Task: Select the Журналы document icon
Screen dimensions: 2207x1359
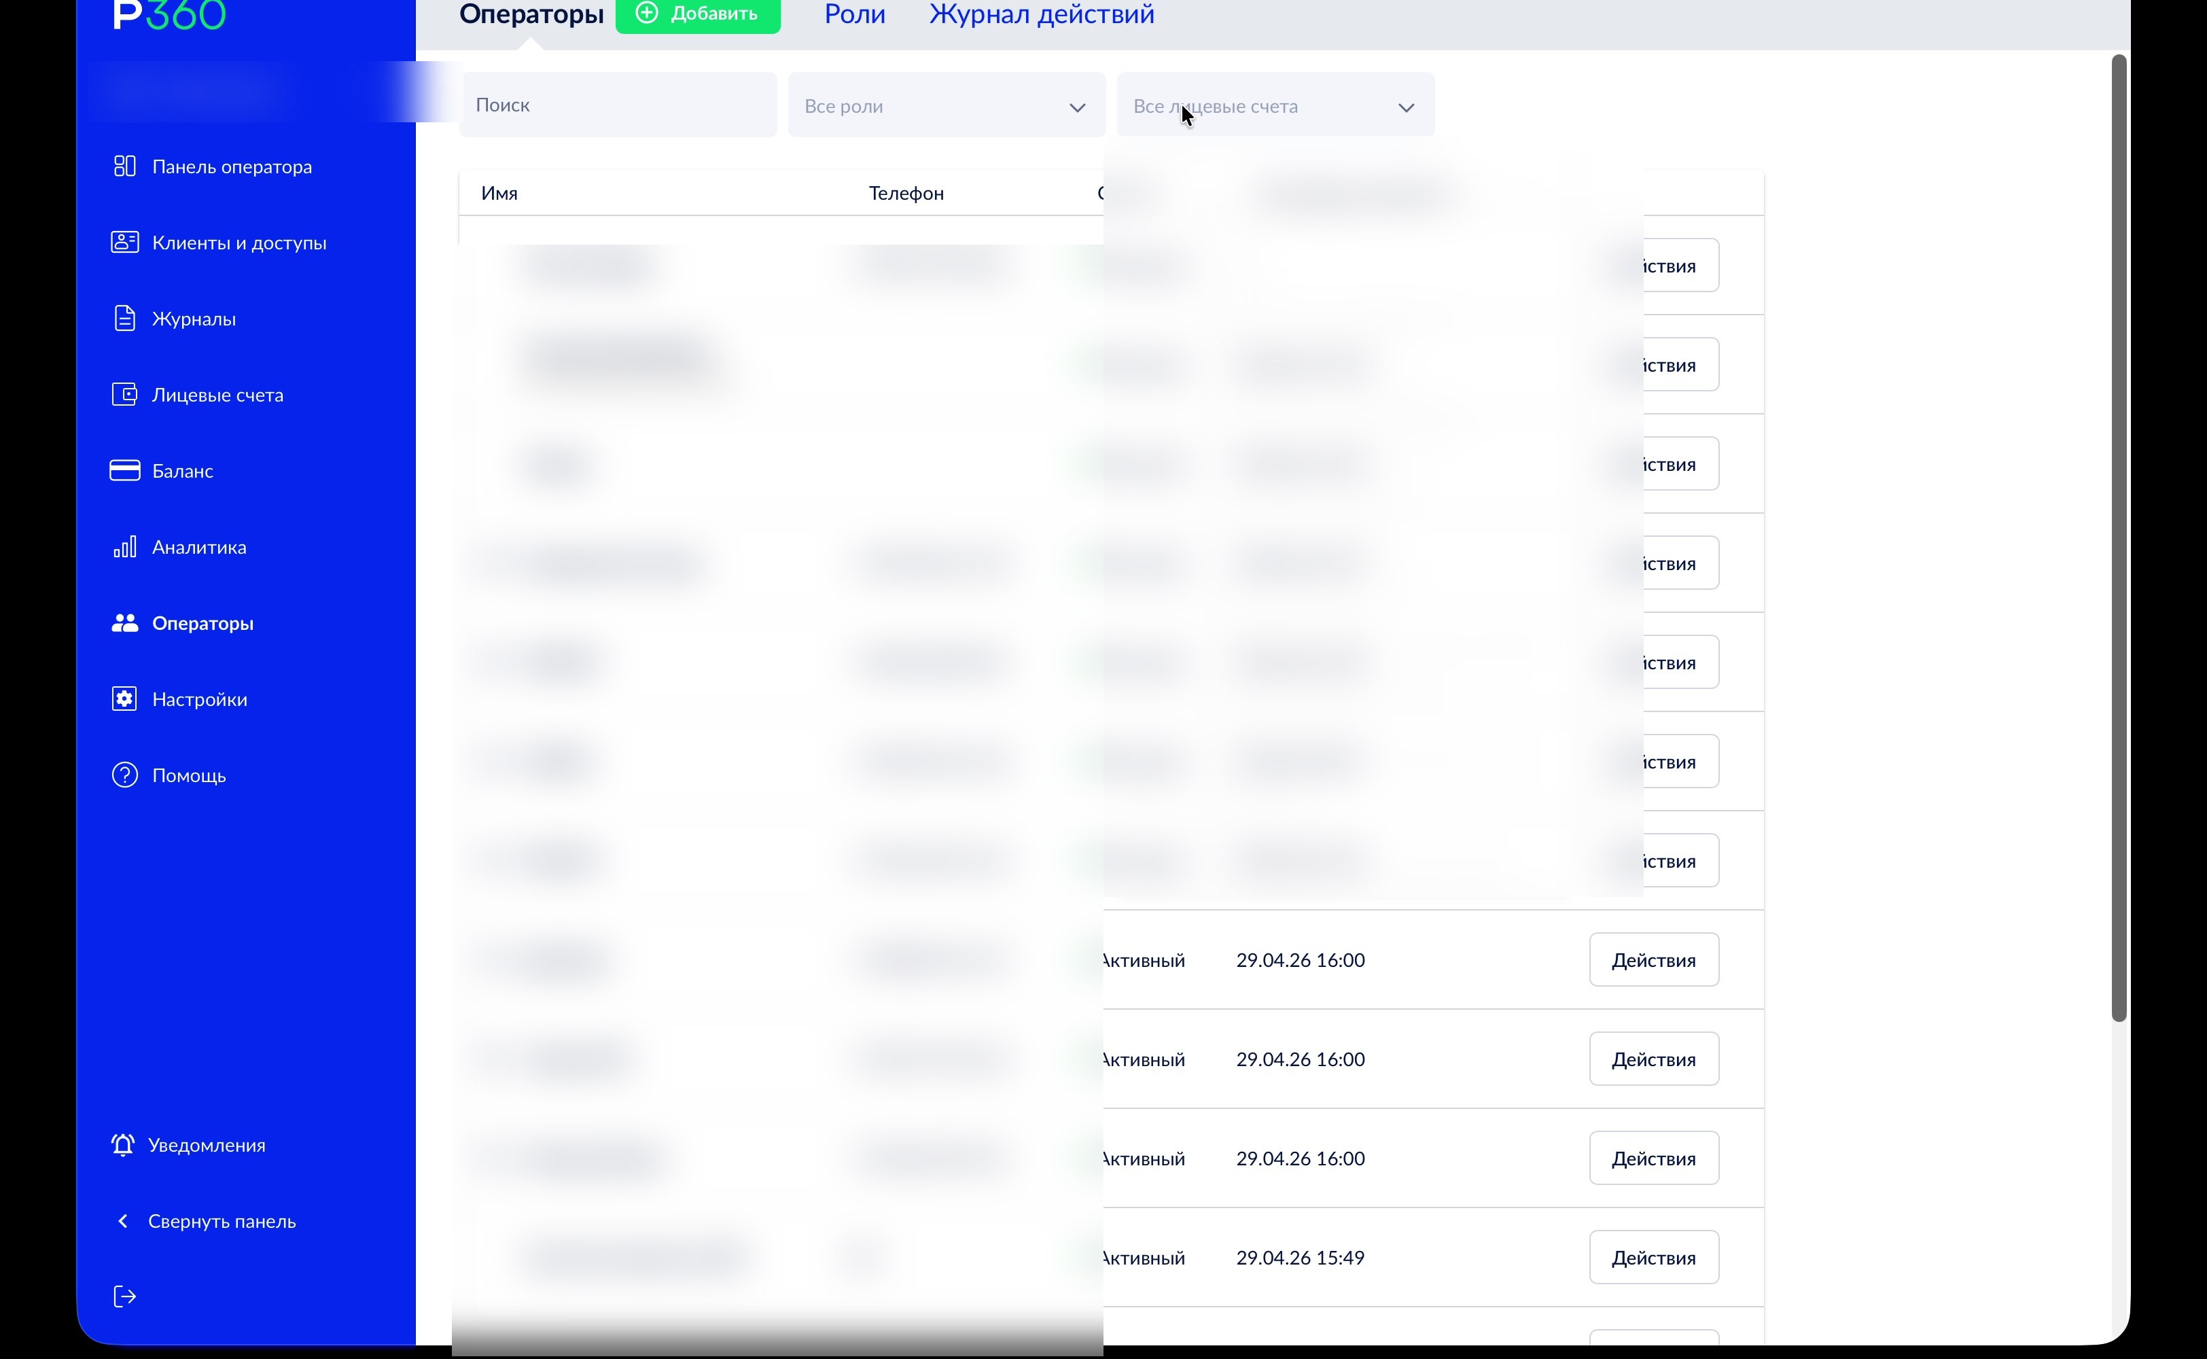Action: click(x=125, y=319)
